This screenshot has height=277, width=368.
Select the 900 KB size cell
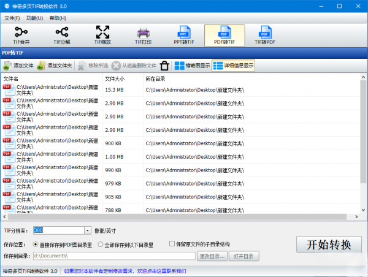pyautogui.click(x=113, y=143)
